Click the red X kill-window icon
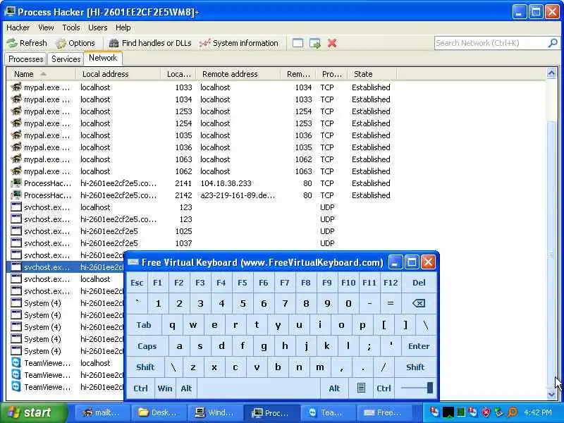564x423 pixels. pyautogui.click(x=332, y=43)
